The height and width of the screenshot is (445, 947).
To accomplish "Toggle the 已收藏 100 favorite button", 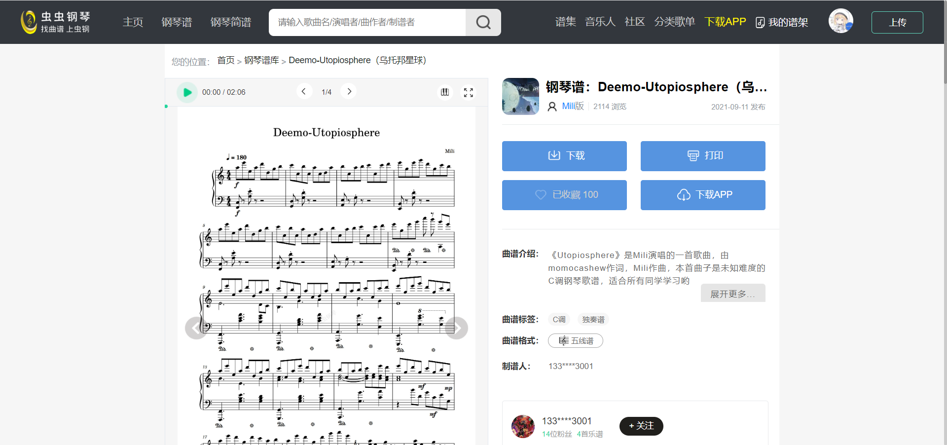I will pos(564,195).
